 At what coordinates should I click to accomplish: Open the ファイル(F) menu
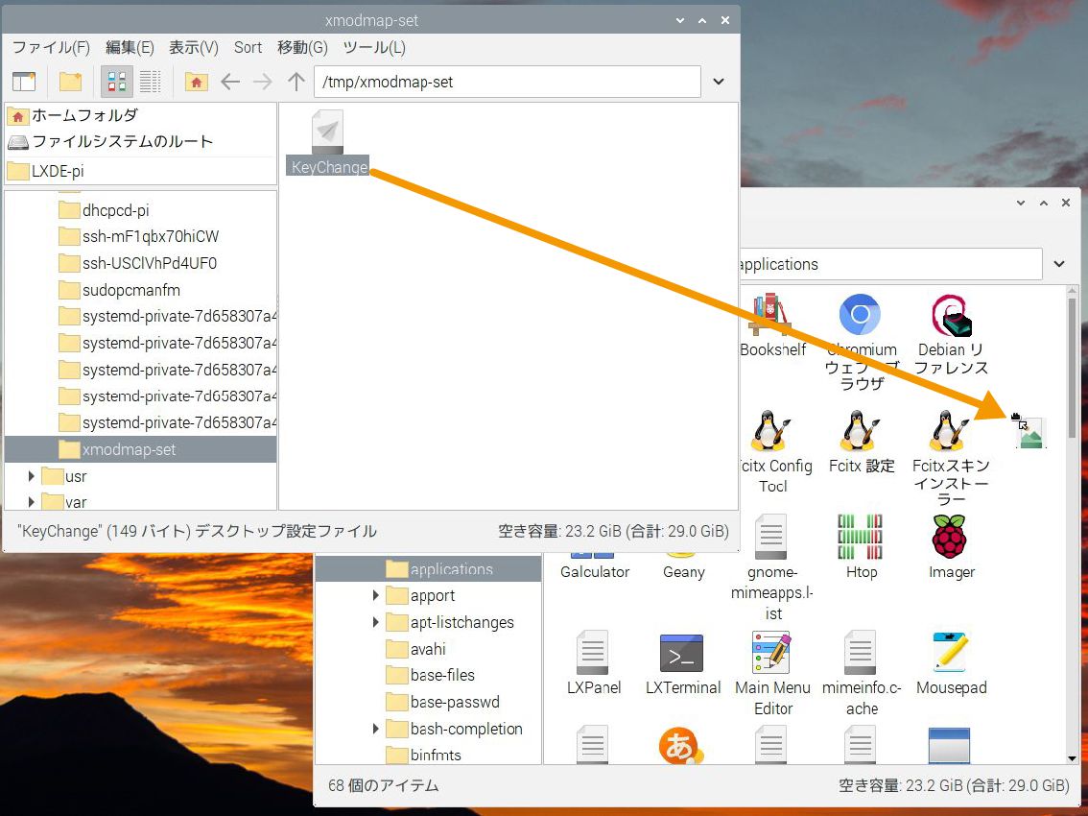pyautogui.click(x=51, y=47)
